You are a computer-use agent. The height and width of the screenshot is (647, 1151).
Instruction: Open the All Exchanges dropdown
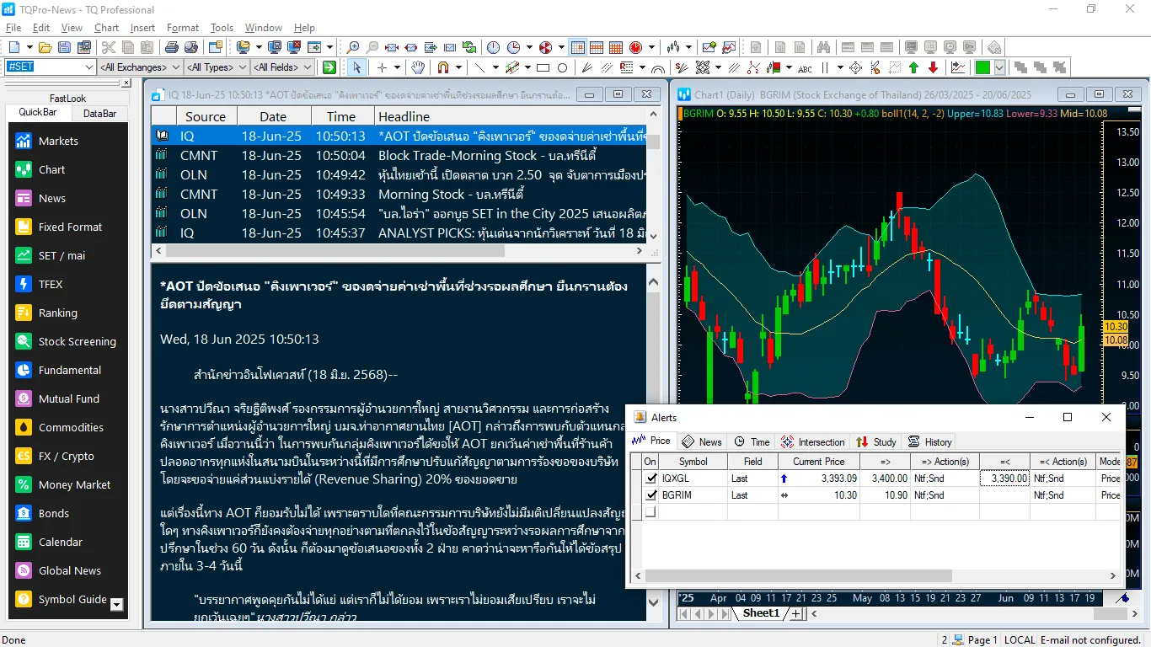pyautogui.click(x=176, y=67)
